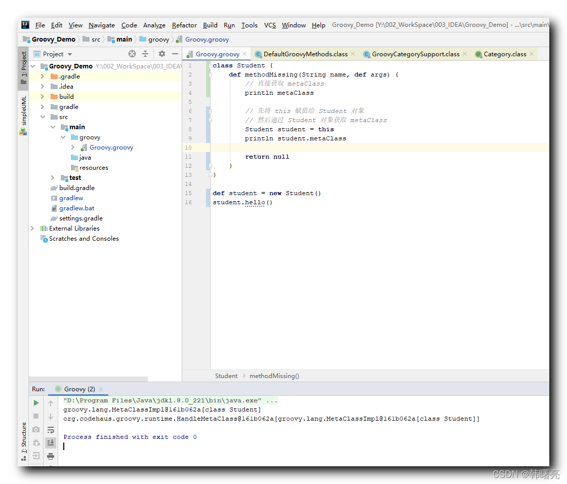Close the Category.class tab
Image resolution: width=567 pixels, height=484 pixels.
coord(532,54)
